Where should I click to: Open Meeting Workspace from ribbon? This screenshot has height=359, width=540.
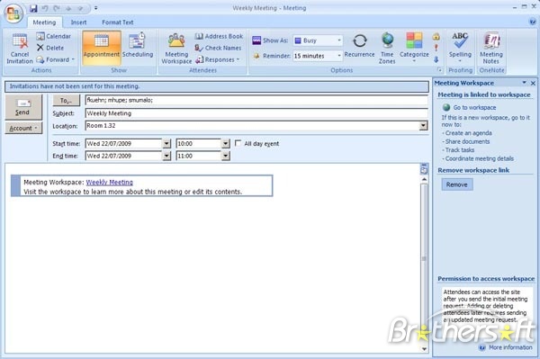[x=176, y=48]
